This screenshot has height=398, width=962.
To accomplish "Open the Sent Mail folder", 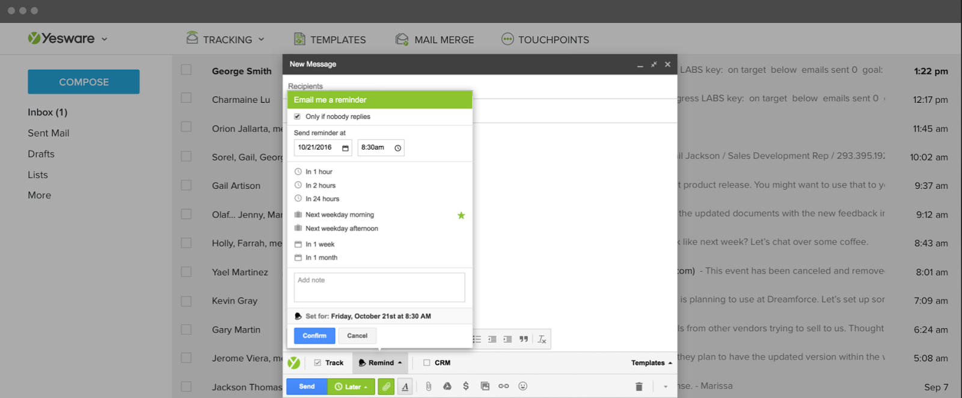I will (48, 133).
